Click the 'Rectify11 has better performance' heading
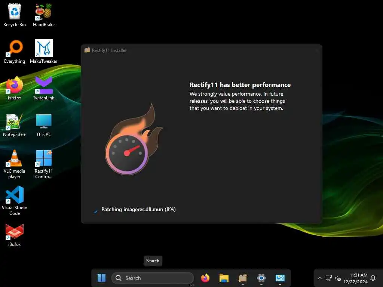383x287 pixels. pos(240,85)
